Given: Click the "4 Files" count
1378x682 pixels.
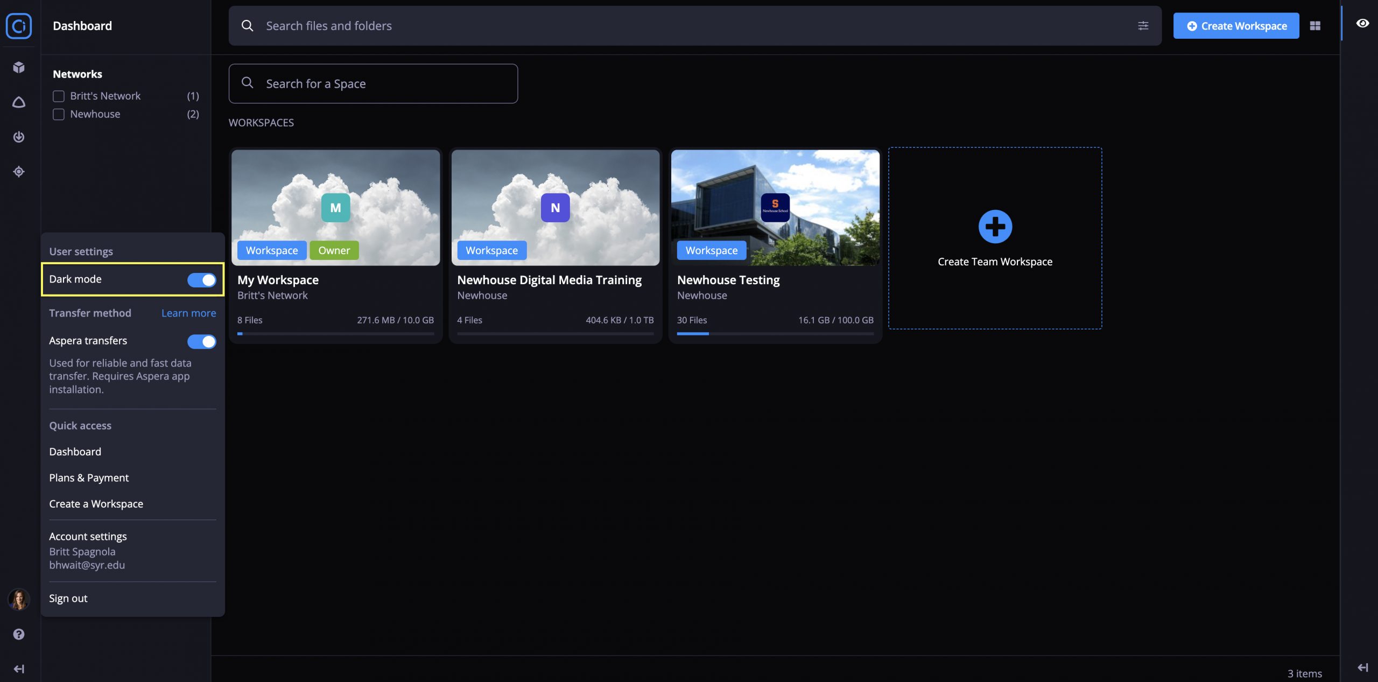Looking at the screenshot, I should 469,320.
